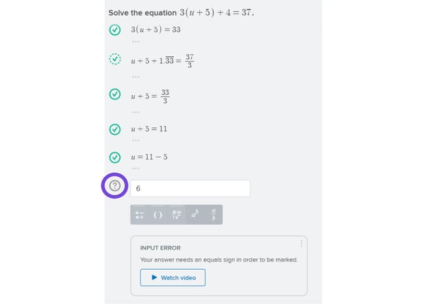Click the question mark help icon

point(115,186)
